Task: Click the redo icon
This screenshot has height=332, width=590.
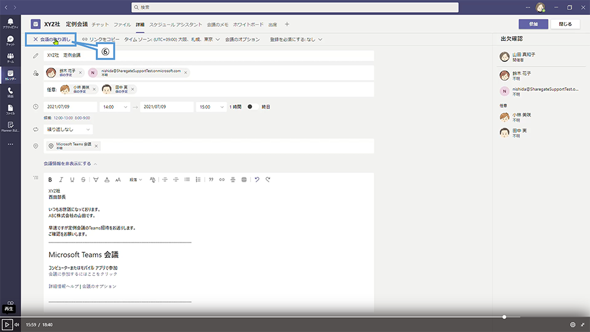Action: pos(268,180)
